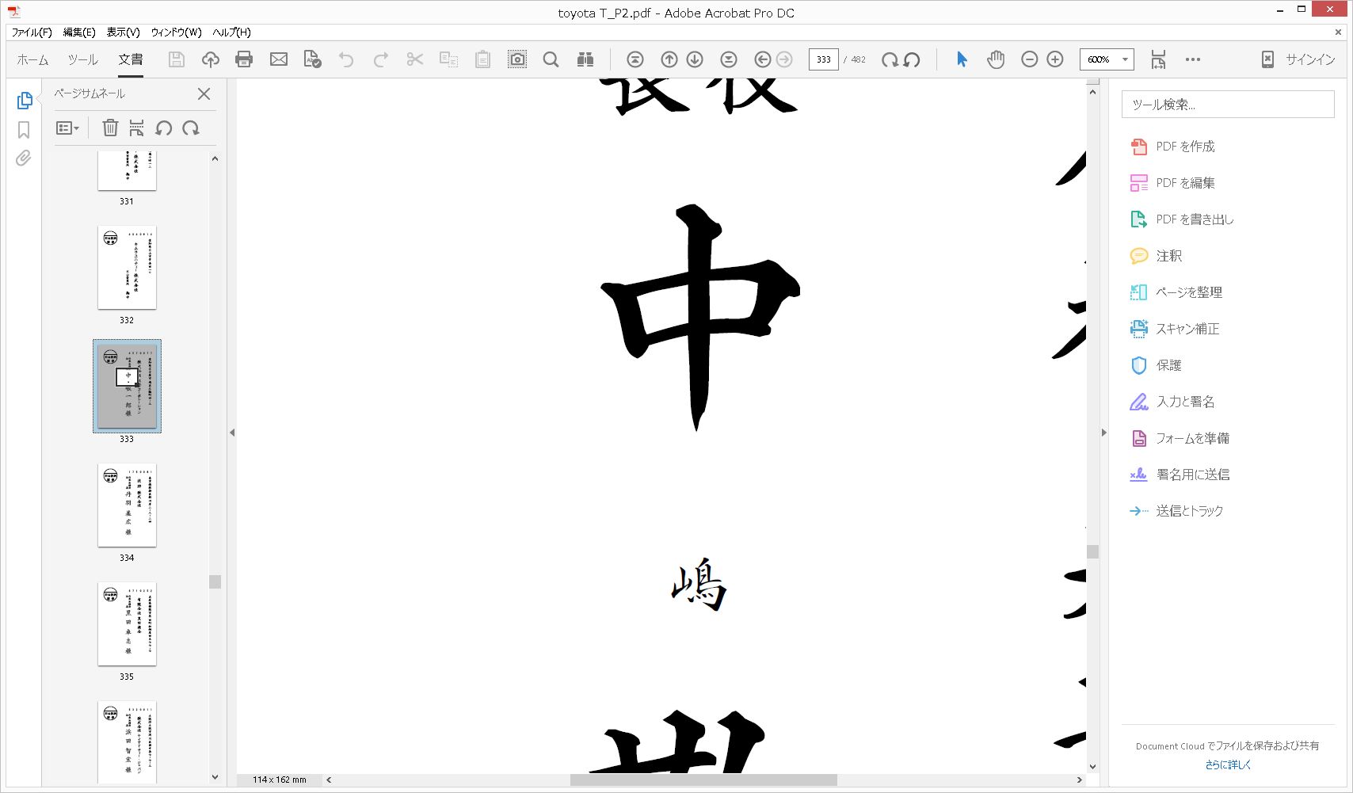Click サインイン button
Screen dimensions: 1353x793
pyautogui.click(x=1310, y=59)
